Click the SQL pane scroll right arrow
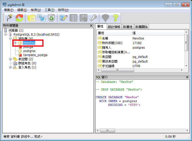192x141 pixels. click(x=187, y=130)
